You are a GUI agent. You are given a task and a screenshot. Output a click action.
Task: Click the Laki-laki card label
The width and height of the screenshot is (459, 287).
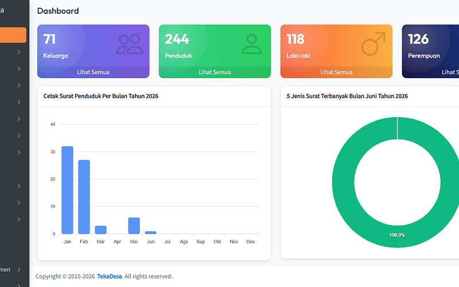click(x=298, y=56)
